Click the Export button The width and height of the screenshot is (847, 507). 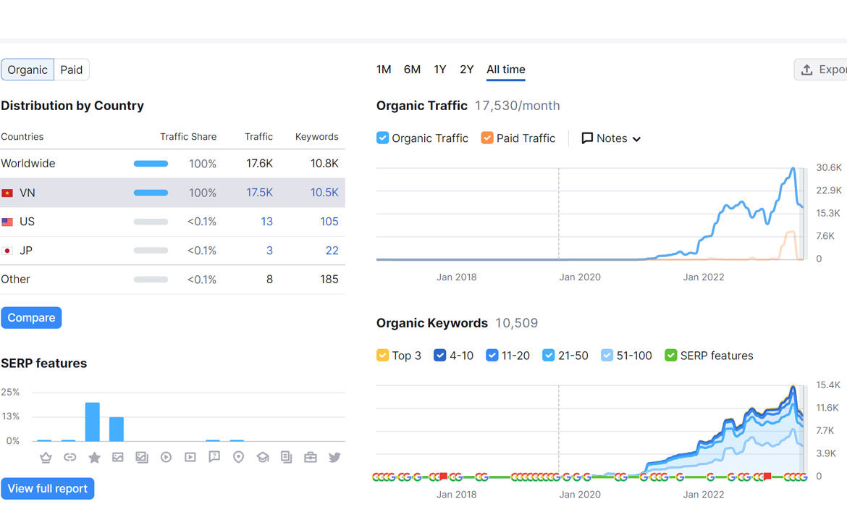coord(821,70)
